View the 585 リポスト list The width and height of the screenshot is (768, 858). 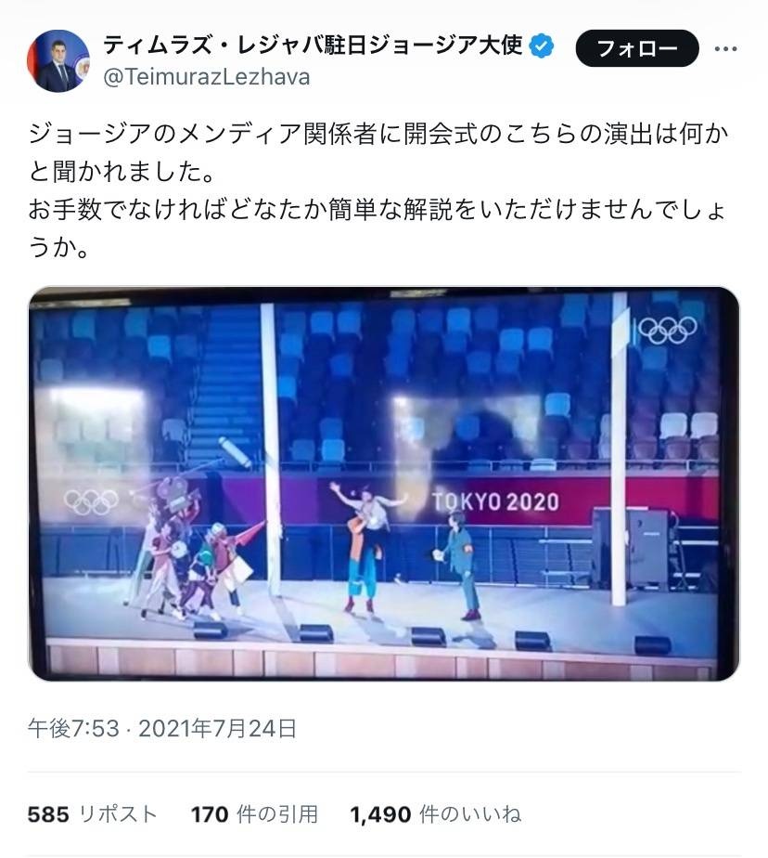tap(93, 814)
